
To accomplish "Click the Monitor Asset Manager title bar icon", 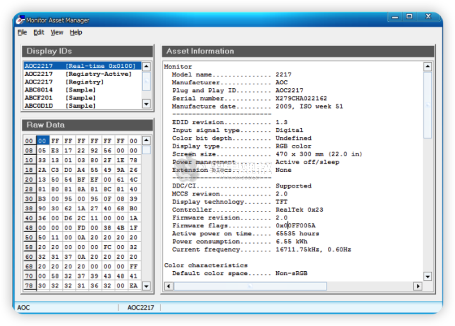I will [19, 20].
